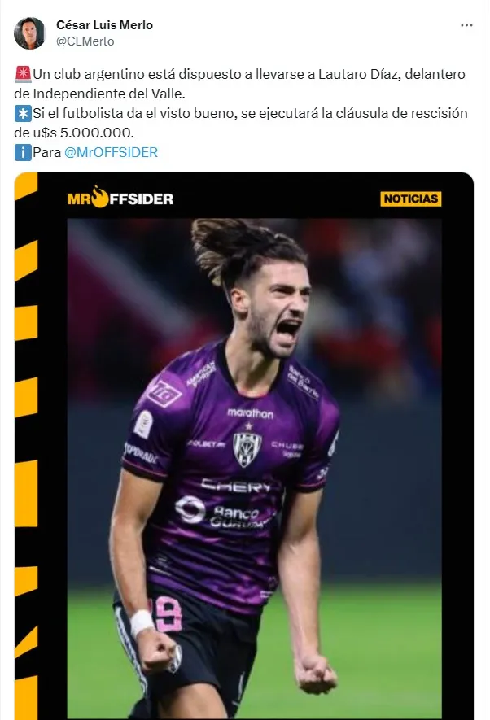Click the red siren emoji icon

point(23,74)
